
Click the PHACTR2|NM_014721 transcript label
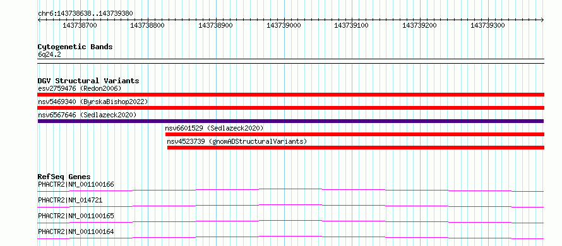70,200
